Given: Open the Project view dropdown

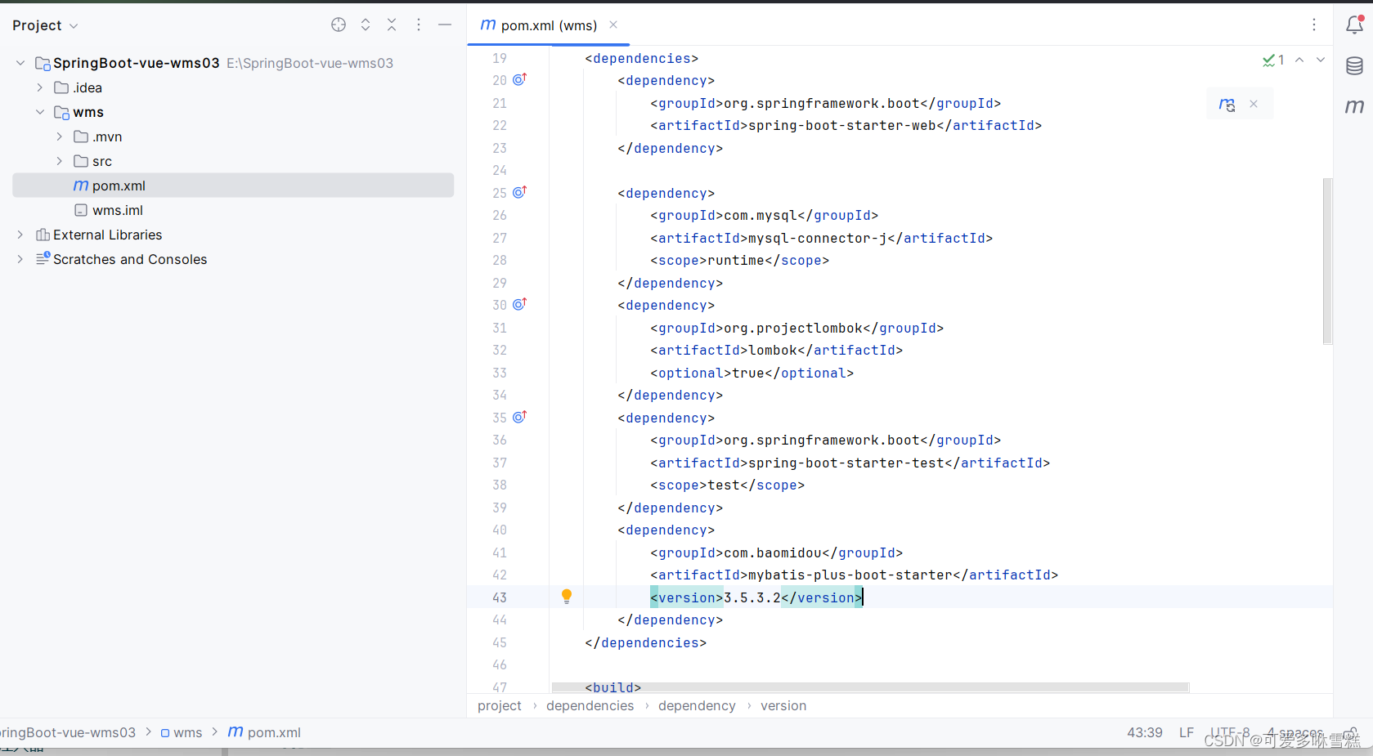Looking at the screenshot, I should [74, 25].
